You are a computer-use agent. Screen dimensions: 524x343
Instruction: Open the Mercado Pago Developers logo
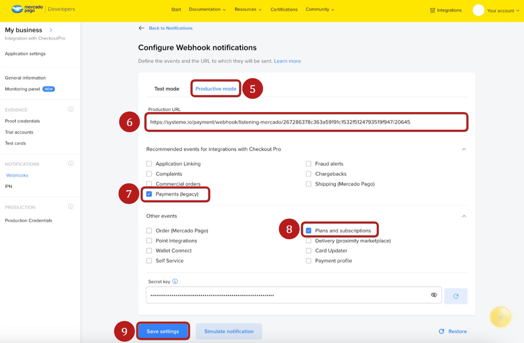43,9
